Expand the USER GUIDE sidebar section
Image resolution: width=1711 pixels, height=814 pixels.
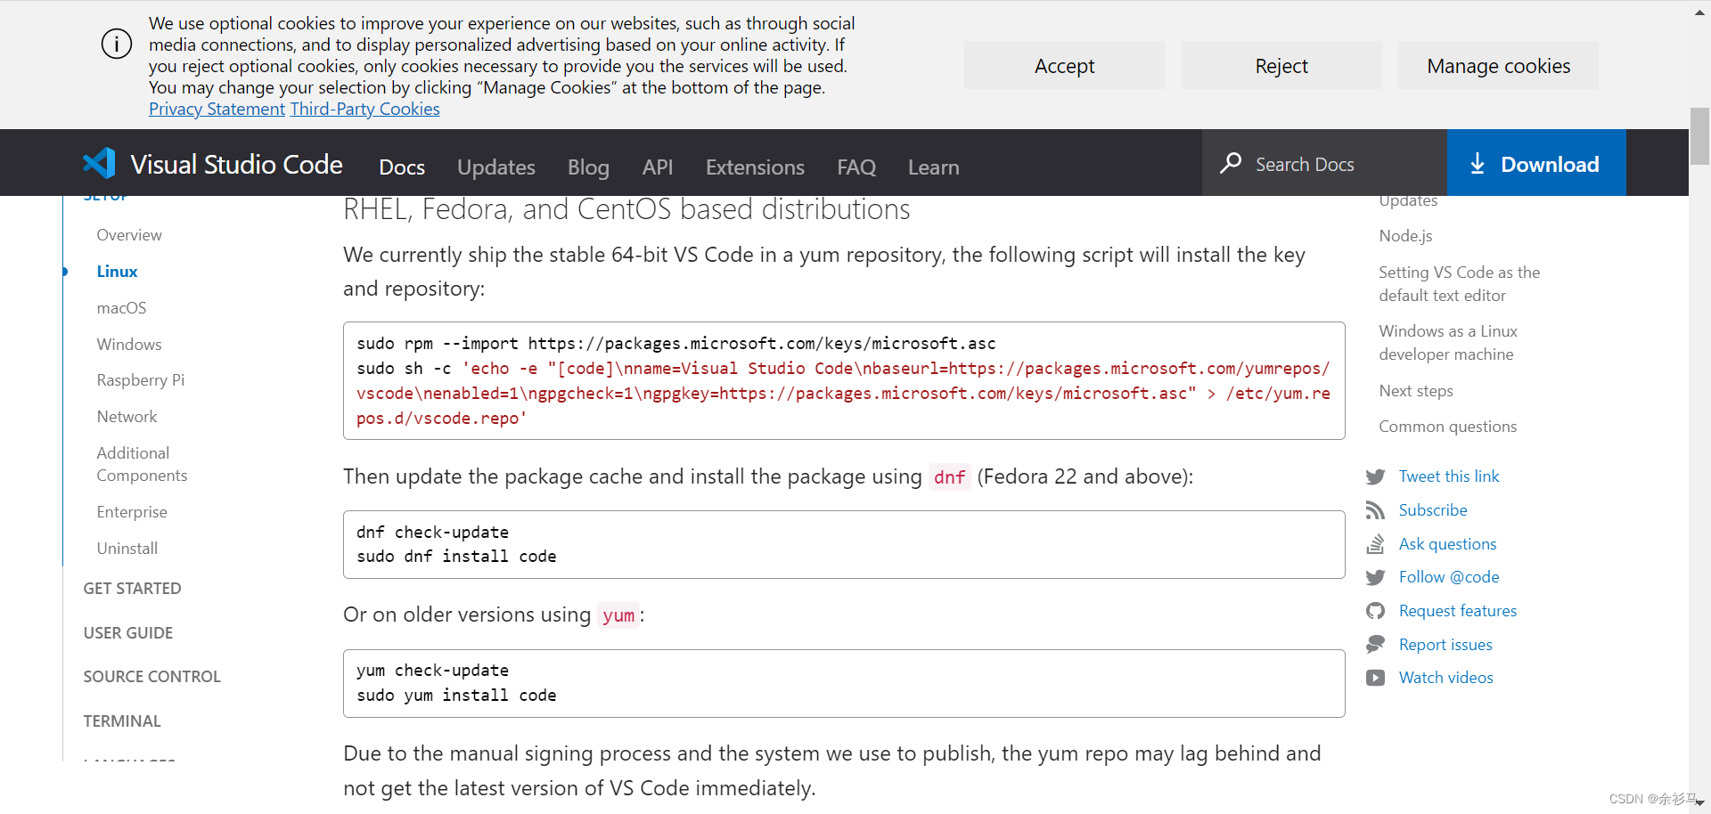point(128,633)
